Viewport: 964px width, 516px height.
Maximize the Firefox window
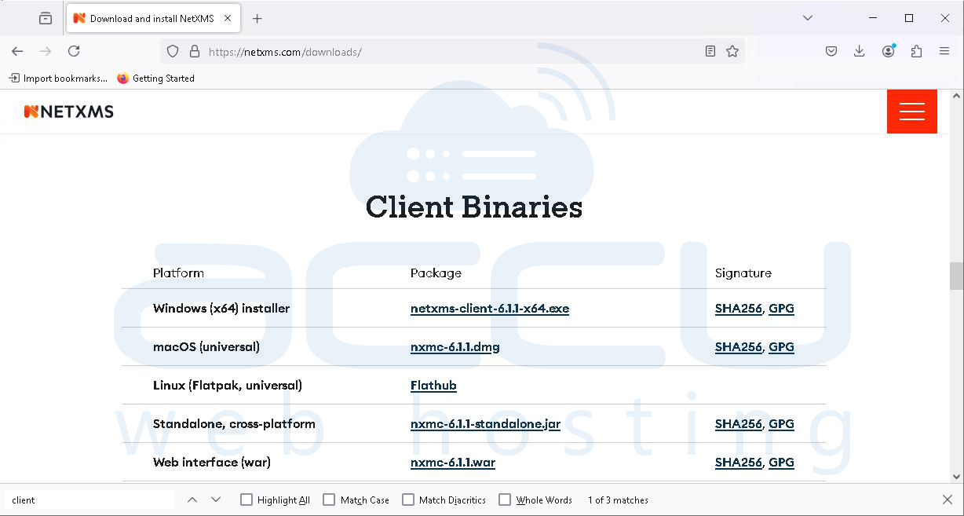pyautogui.click(x=909, y=18)
